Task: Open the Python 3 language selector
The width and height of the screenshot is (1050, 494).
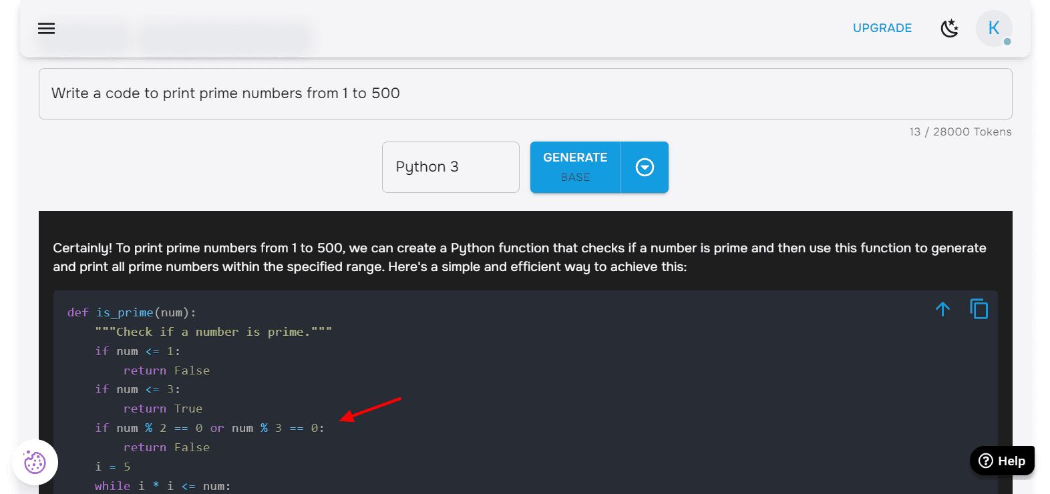Action: point(450,167)
